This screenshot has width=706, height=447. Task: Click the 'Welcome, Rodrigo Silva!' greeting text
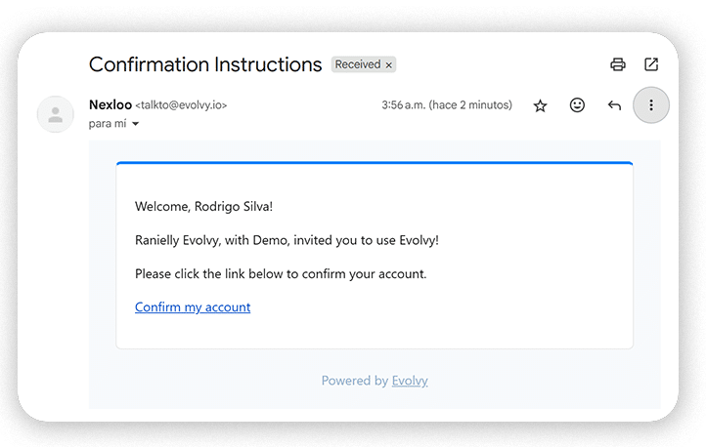tap(204, 206)
